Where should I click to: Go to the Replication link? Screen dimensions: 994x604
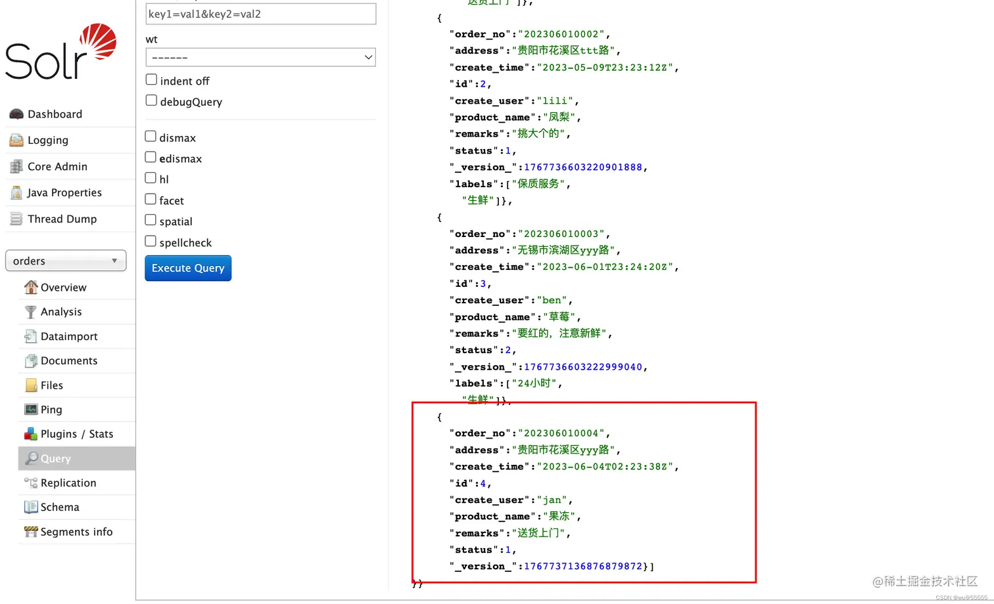tap(68, 483)
